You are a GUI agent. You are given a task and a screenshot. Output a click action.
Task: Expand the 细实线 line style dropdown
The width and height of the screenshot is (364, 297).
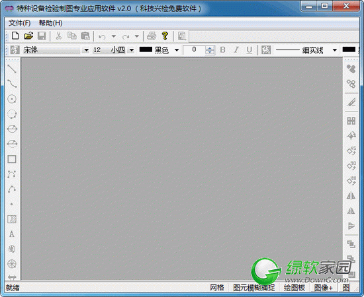334,50
